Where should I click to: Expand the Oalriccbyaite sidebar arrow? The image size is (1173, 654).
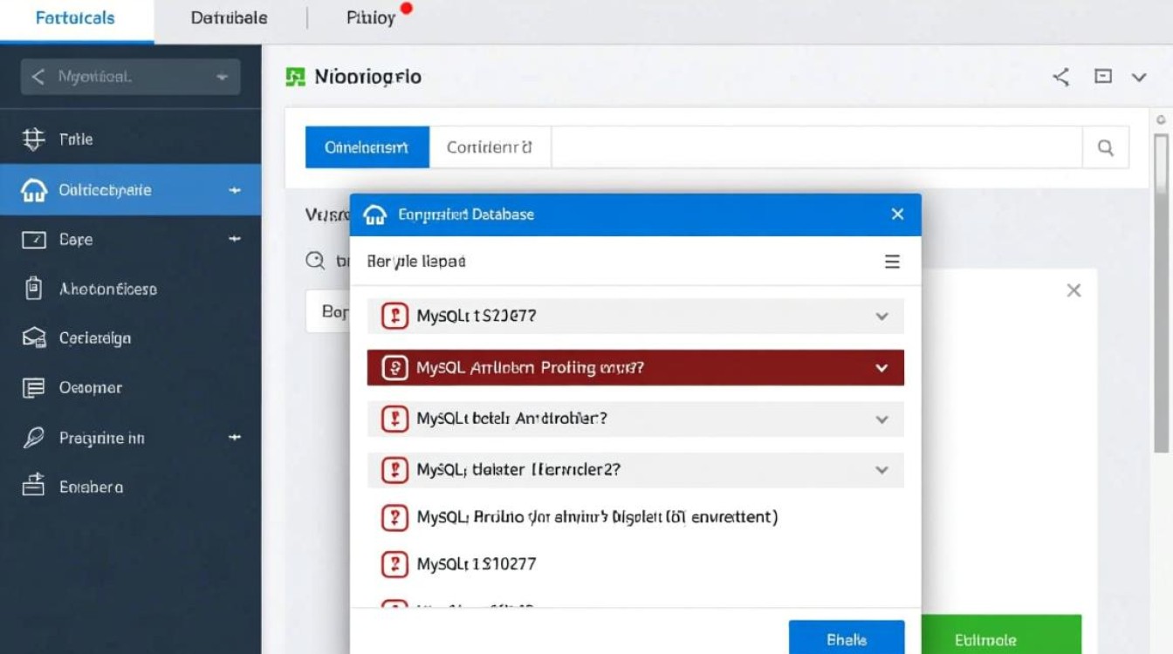(234, 189)
